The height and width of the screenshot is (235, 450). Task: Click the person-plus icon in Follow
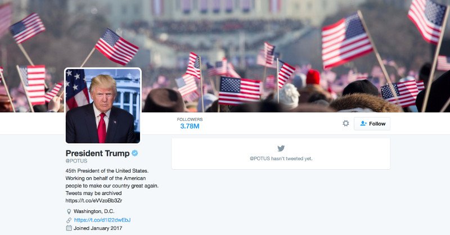pyautogui.click(x=363, y=123)
